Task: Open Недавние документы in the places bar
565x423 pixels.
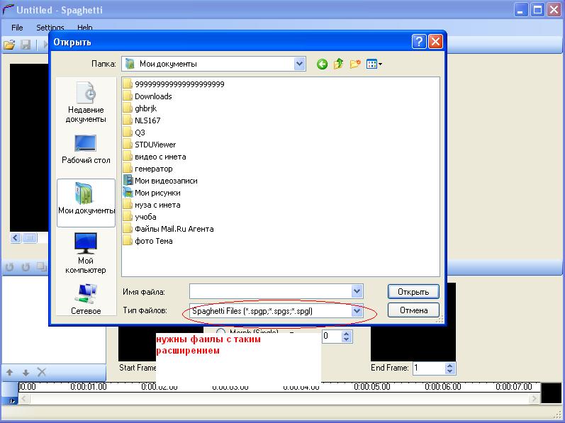Action: 86,102
